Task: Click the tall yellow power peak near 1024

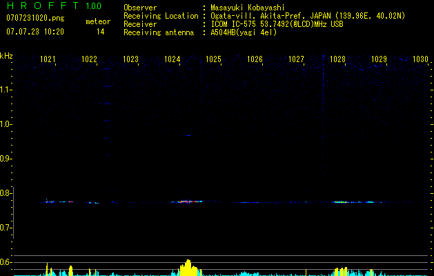Action: tap(188, 268)
